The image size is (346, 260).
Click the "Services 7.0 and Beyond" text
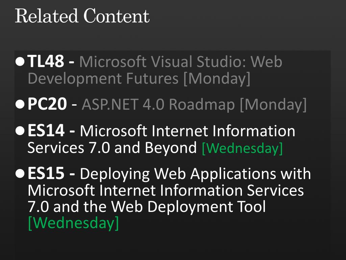112,148
